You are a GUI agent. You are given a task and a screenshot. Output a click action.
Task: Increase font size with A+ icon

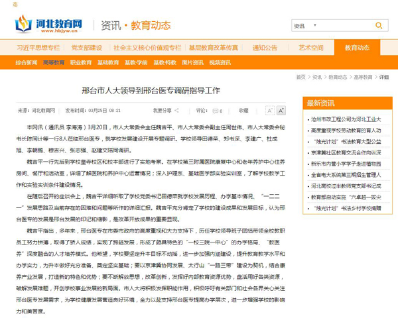[x=281, y=111]
